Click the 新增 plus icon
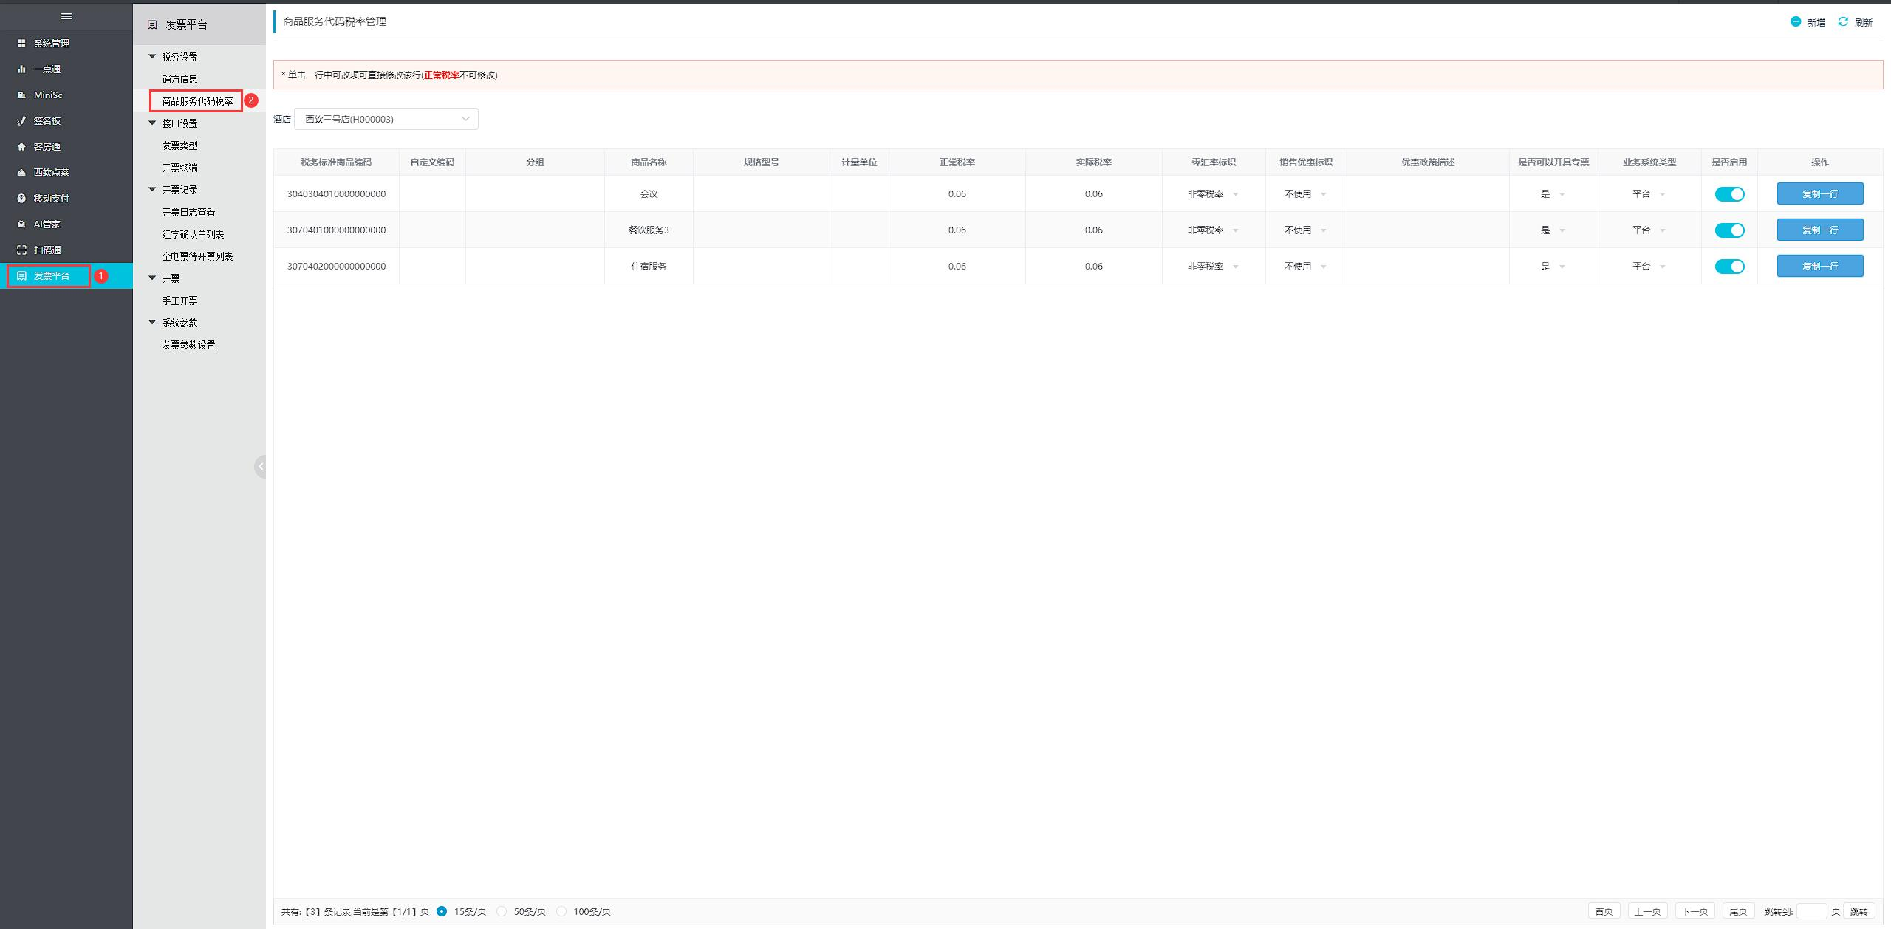The height and width of the screenshot is (929, 1891). click(1796, 21)
